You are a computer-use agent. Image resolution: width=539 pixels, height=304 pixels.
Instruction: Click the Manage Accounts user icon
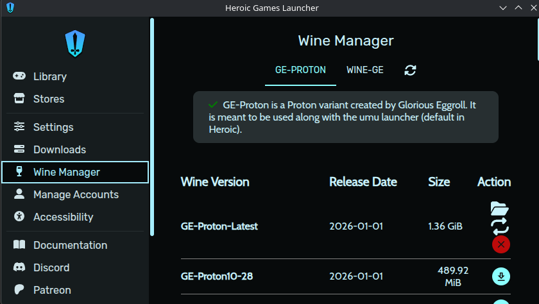19,194
